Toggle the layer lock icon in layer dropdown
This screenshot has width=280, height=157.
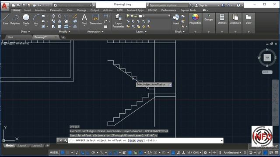(136, 16)
